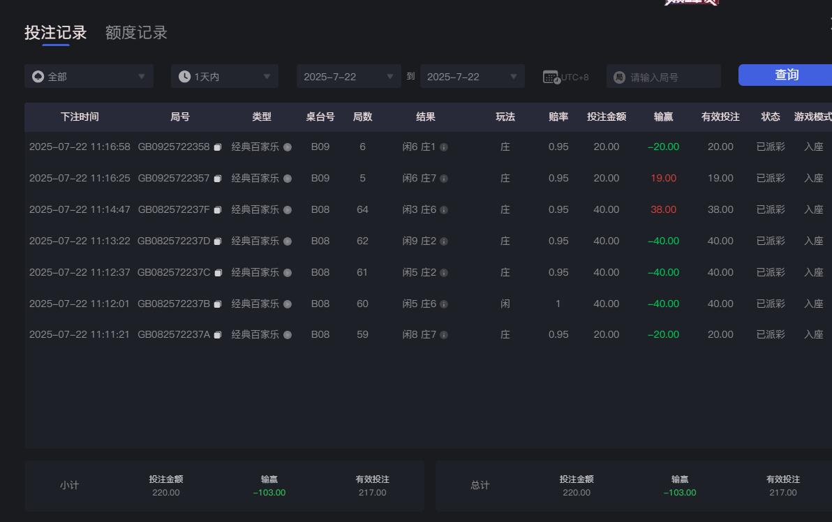Click the calendar icon beside UTC+8
The image size is (832, 522).
pyautogui.click(x=551, y=77)
